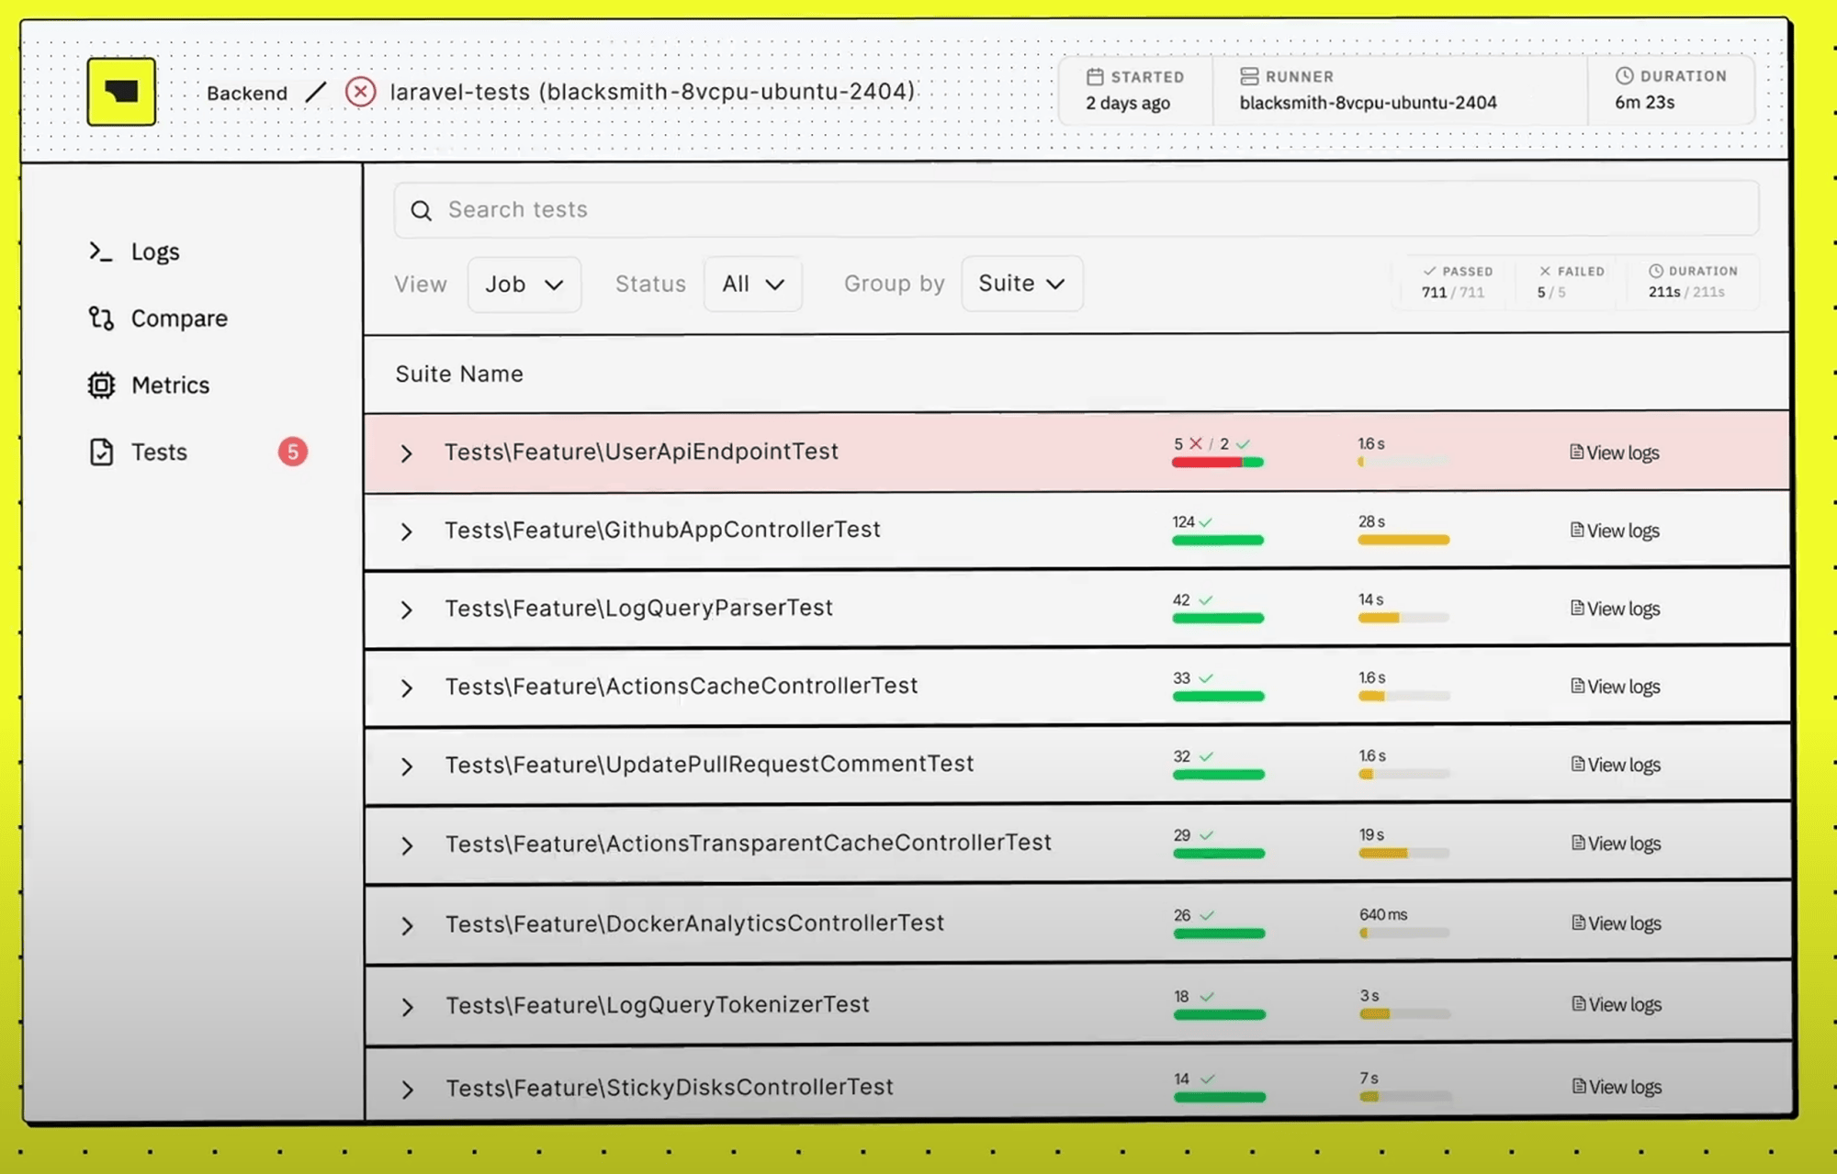Click the Logs terminal icon in sidebar
Screen dimensions: 1837x1174
click(x=100, y=252)
